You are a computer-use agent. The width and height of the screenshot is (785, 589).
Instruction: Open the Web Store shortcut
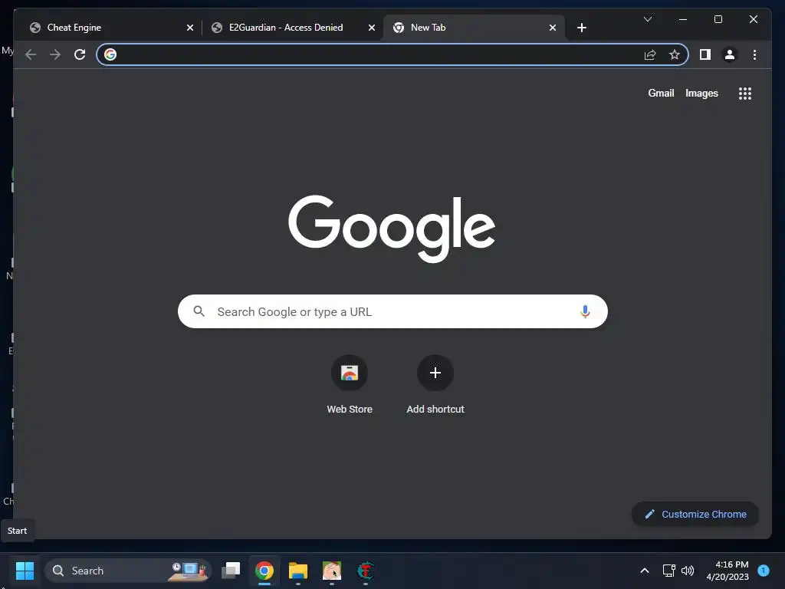tap(350, 385)
